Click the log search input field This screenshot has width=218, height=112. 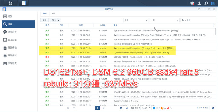tap(201, 20)
